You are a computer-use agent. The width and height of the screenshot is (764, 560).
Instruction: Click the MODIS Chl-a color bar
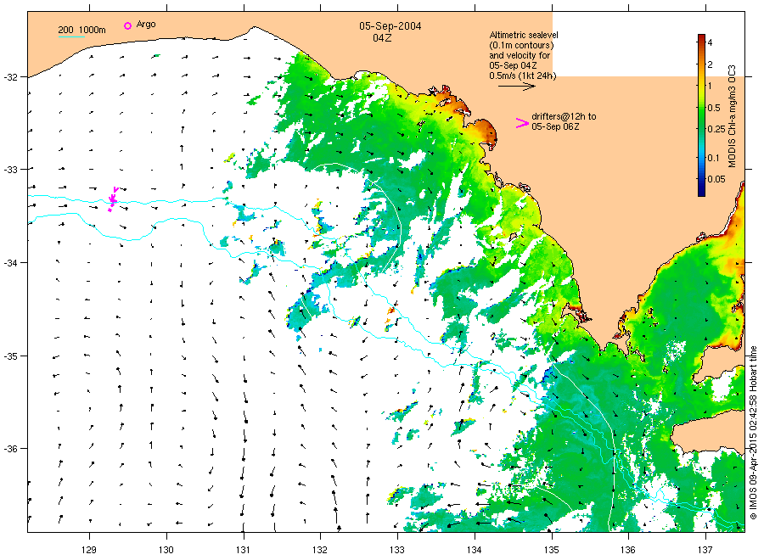(x=701, y=115)
